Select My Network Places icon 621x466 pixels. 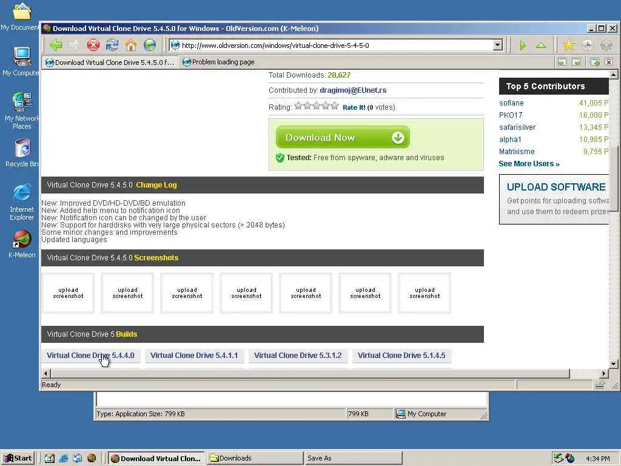pos(22,111)
